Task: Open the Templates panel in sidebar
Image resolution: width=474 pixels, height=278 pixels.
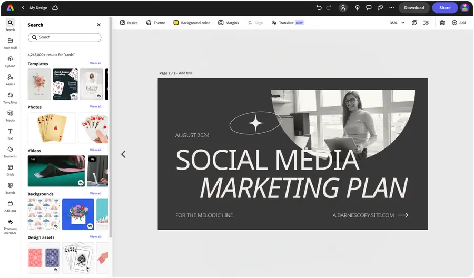Action: 10,96
